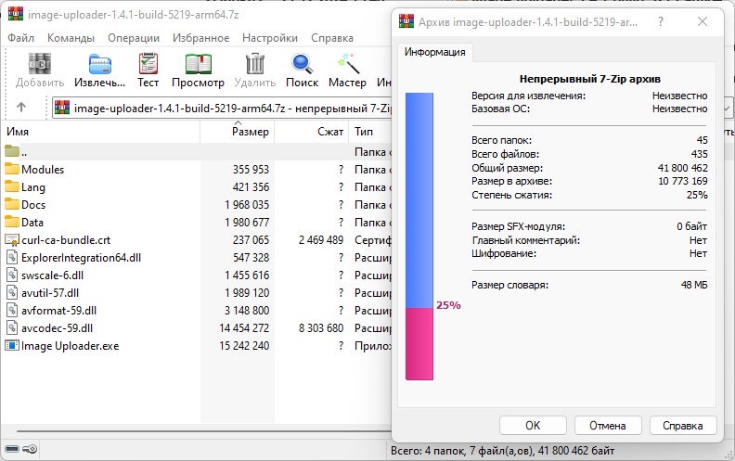Go up one level with arrow icon
Viewport: 735px width, 461px height.
coord(21,108)
